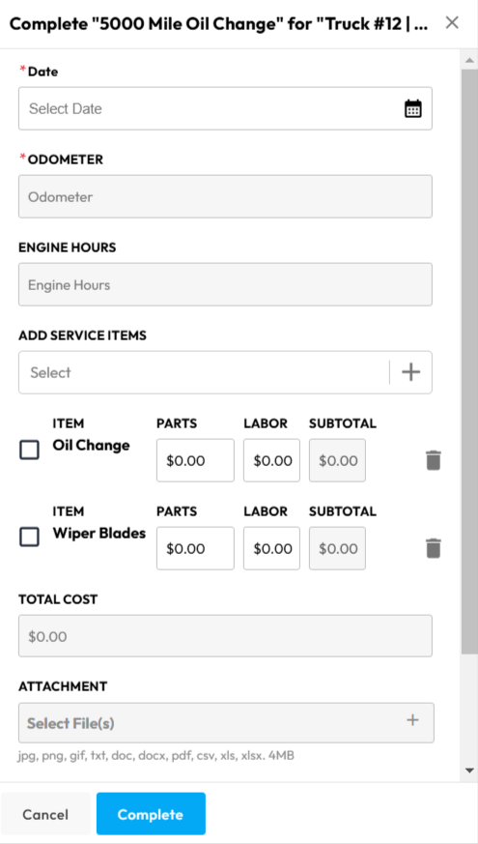This screenshot has height=844, width=478.
Task: Click the "ODOMETER" label
Action: [x=65, y=160]
